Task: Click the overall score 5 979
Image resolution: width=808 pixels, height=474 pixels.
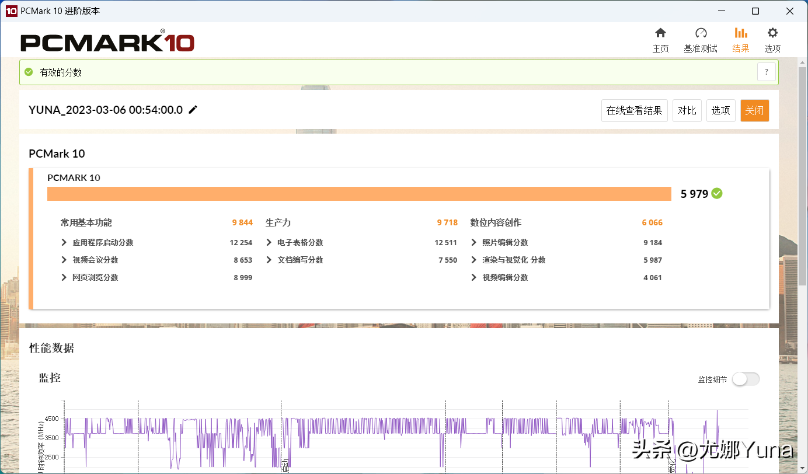Action: tap(694, 194)
